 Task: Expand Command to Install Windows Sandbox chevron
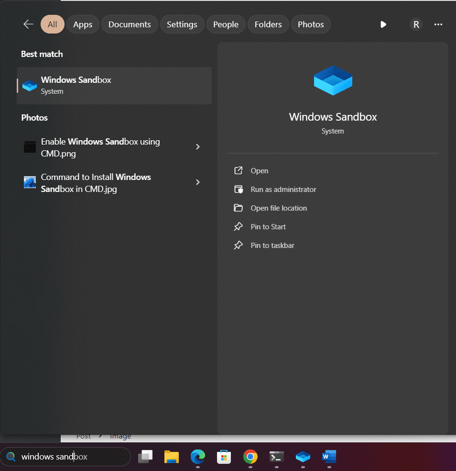(198, 182)
